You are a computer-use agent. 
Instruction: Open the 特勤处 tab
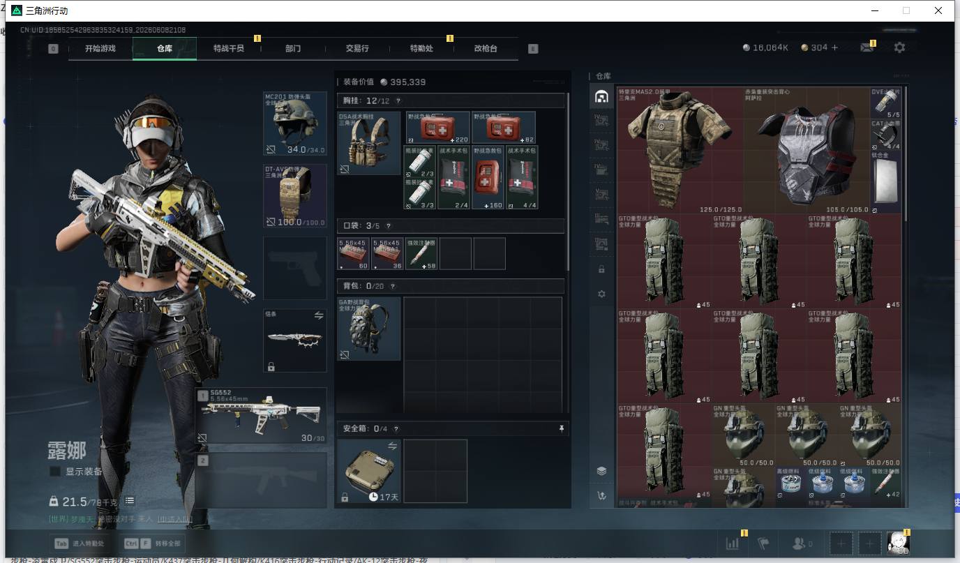pyautogui.click(x=421, y=49)
